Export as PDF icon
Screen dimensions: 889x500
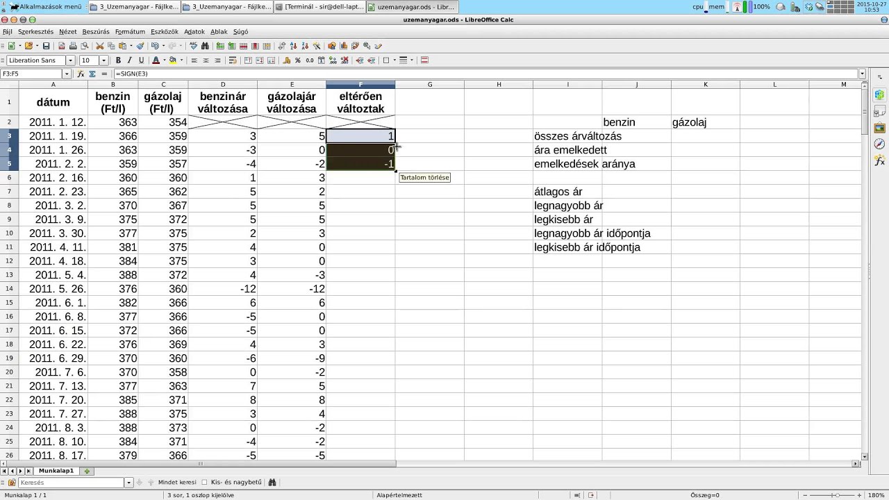pos(62,46)
